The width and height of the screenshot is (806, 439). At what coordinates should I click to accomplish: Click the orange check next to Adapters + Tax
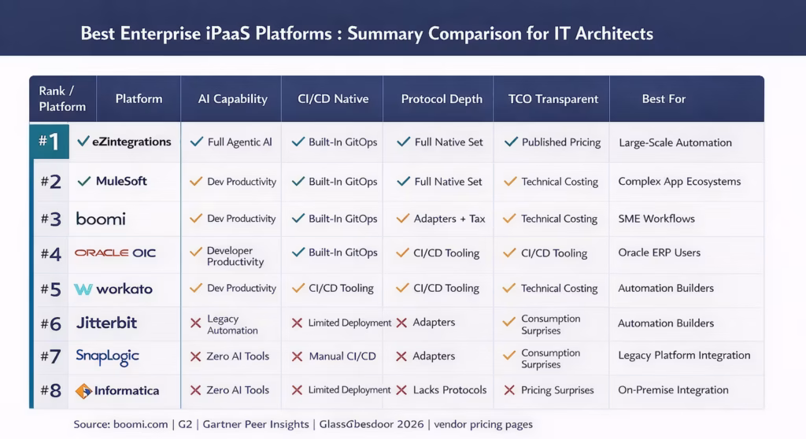click(402, 219)
